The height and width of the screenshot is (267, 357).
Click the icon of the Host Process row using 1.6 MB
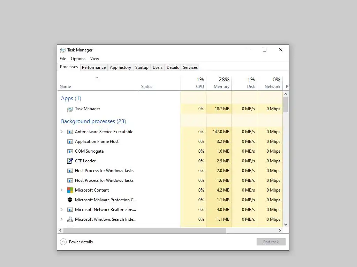70,180
